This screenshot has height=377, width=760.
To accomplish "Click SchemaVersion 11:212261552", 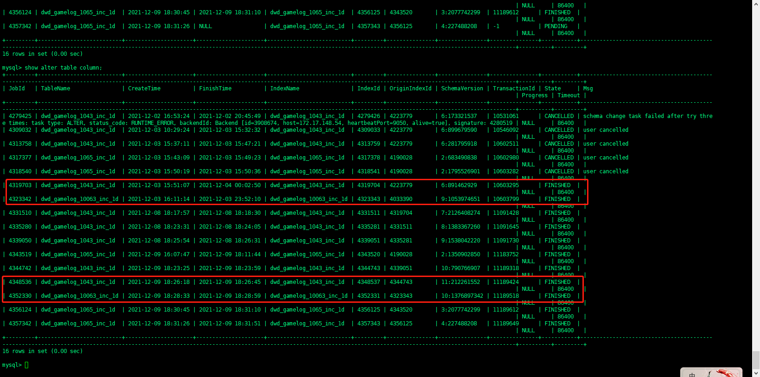I will 460,282.
